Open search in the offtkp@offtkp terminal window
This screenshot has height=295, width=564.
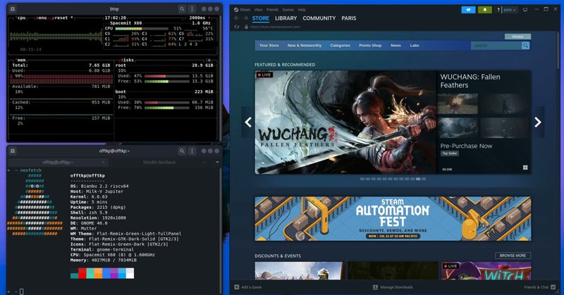(182, 151)
